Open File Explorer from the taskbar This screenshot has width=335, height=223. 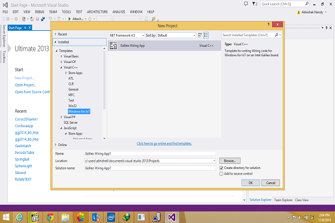(x=65, y=217)
